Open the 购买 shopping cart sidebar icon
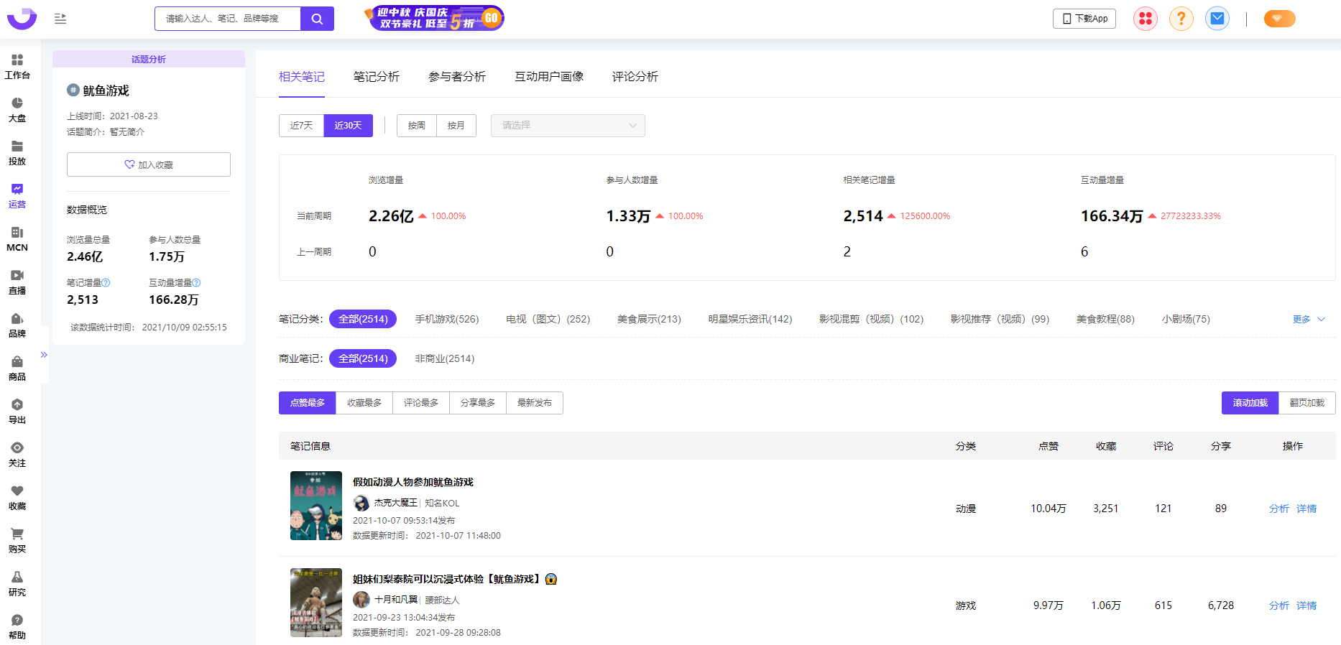 point(17,540)
